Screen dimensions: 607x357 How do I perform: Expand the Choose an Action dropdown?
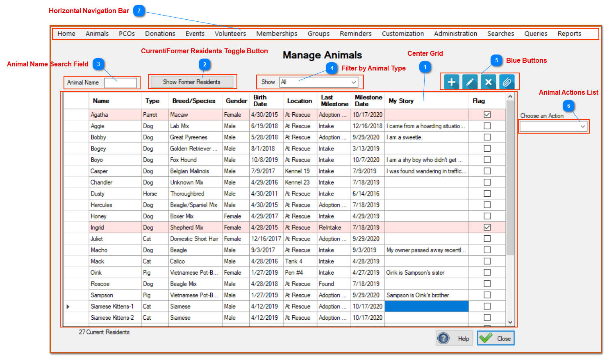(x=553, y=127)
